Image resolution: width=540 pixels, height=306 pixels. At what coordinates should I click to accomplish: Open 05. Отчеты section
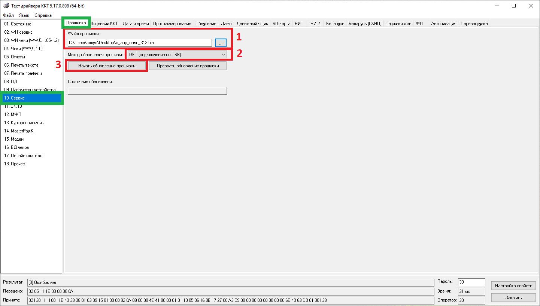point(15,57)
